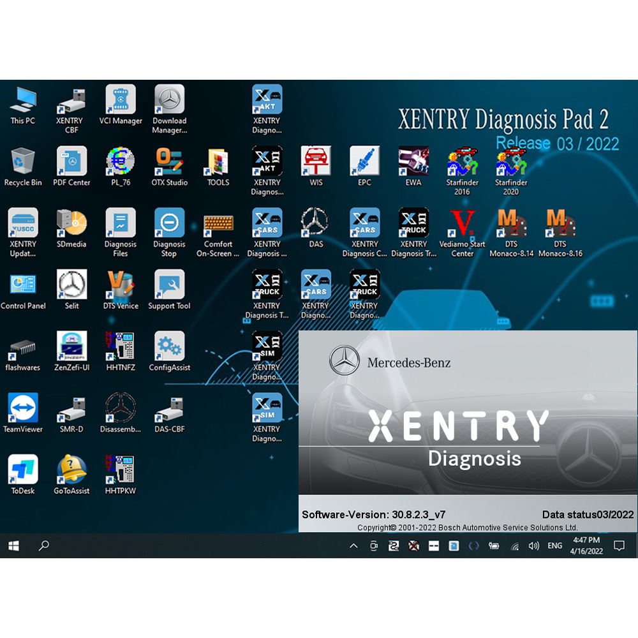Open Vediamo Start Center
This screenshot has width=638, height=638.
pos(462,232)
